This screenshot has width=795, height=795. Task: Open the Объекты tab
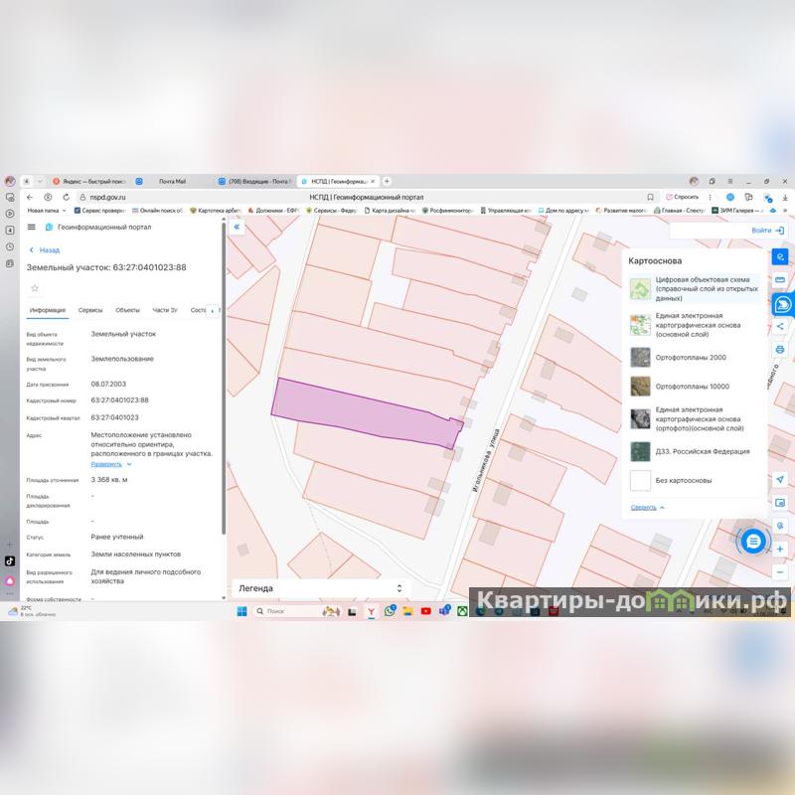point(127,310)
